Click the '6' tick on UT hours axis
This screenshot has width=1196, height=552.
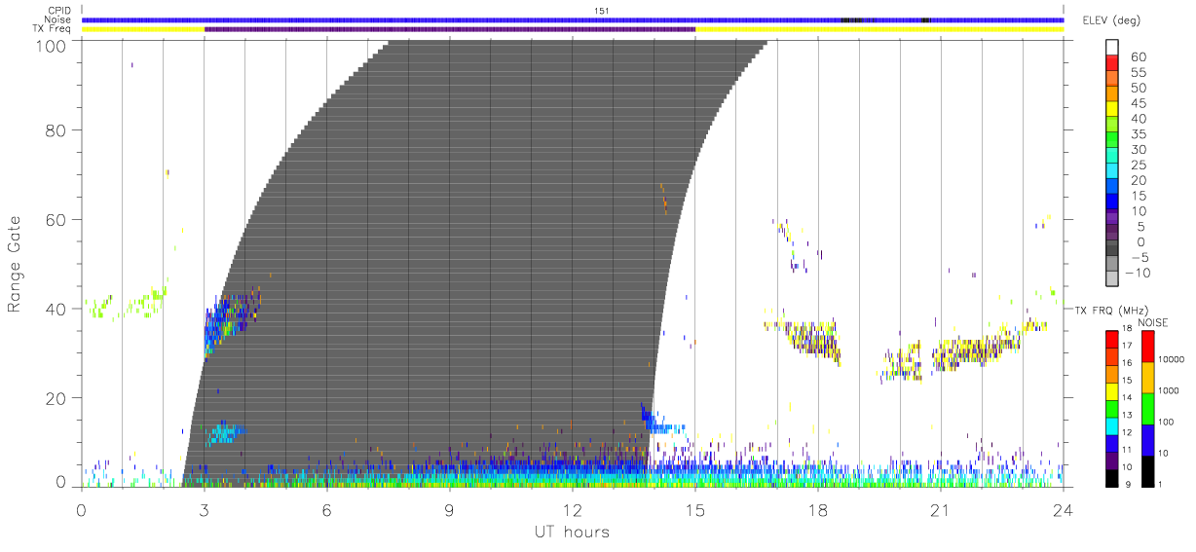327,509
